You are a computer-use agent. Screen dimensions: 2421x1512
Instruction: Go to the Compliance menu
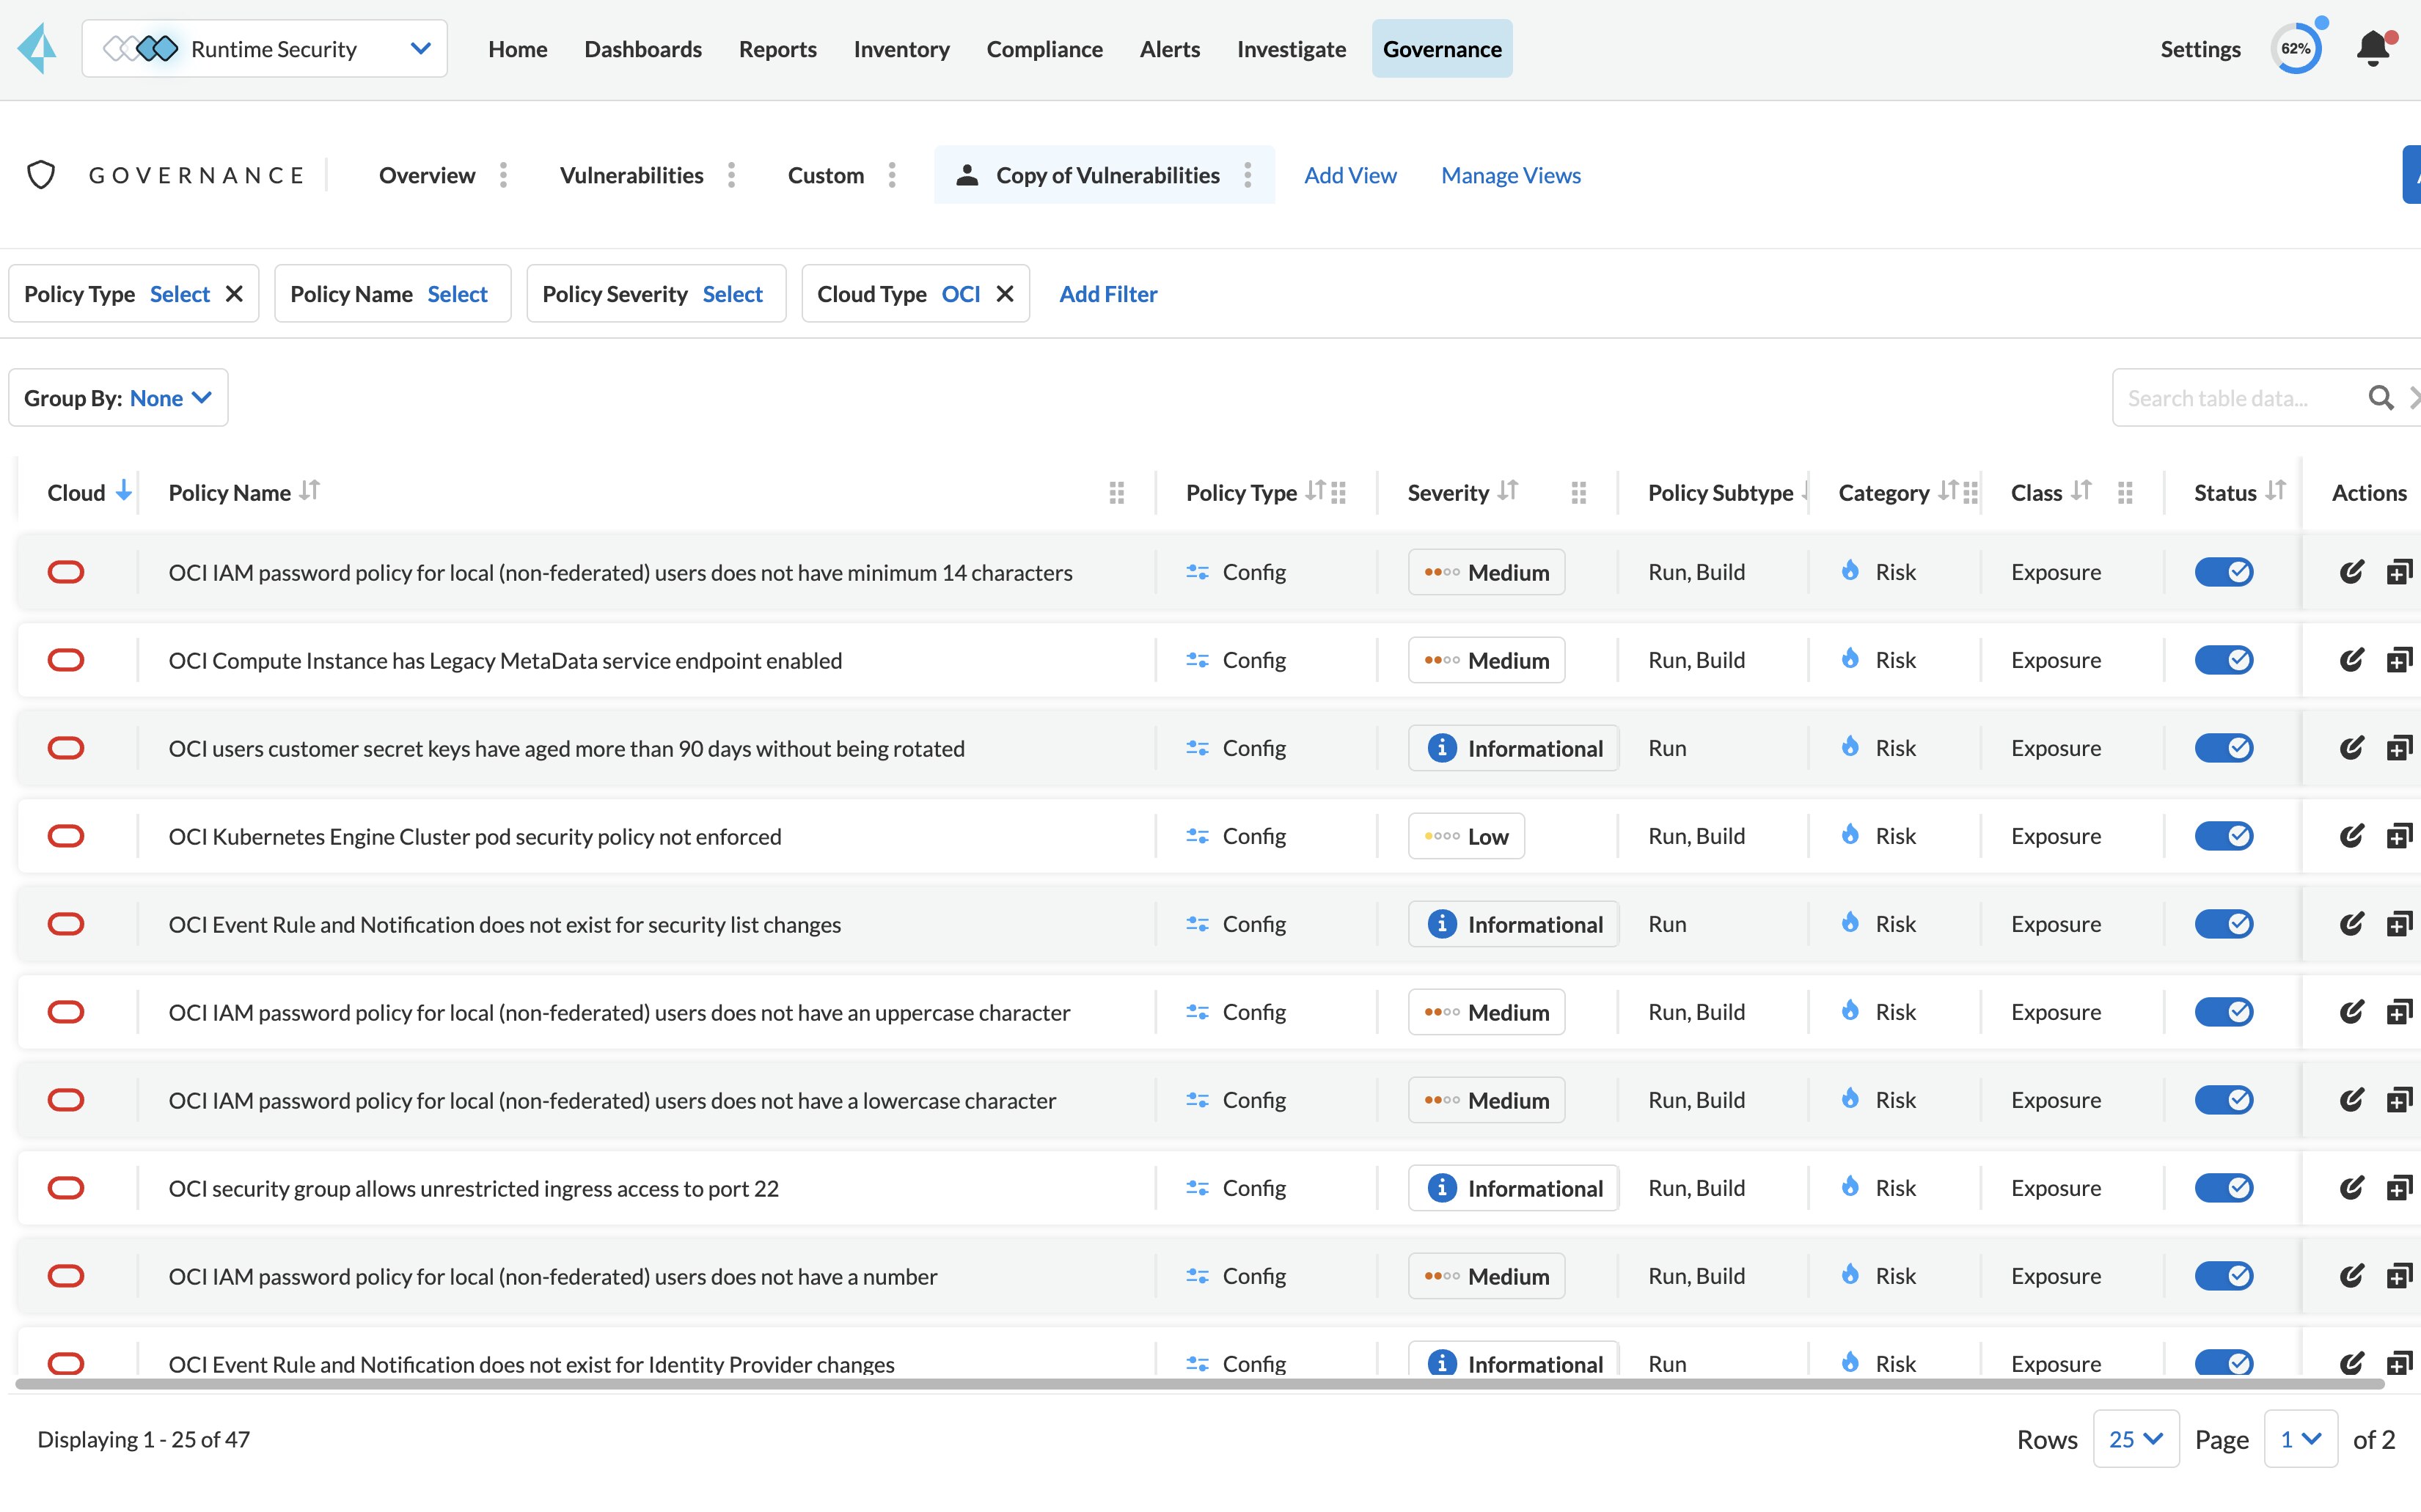pos(1044,49)
